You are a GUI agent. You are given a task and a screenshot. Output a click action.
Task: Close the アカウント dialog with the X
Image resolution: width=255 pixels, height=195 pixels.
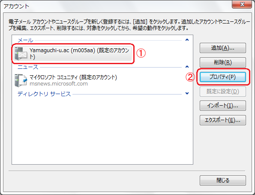242,4
